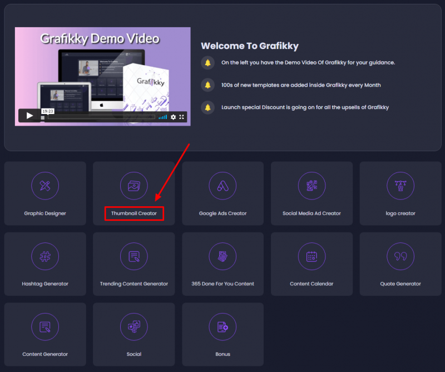Open the Quote Generator quotation icon
This screenshot has height=372, width=445.
(400, 256)
